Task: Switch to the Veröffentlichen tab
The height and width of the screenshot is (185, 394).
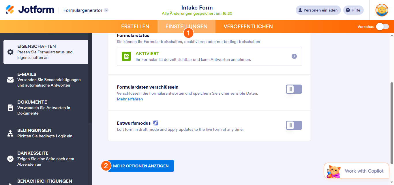Action: (x=248, y=27)
